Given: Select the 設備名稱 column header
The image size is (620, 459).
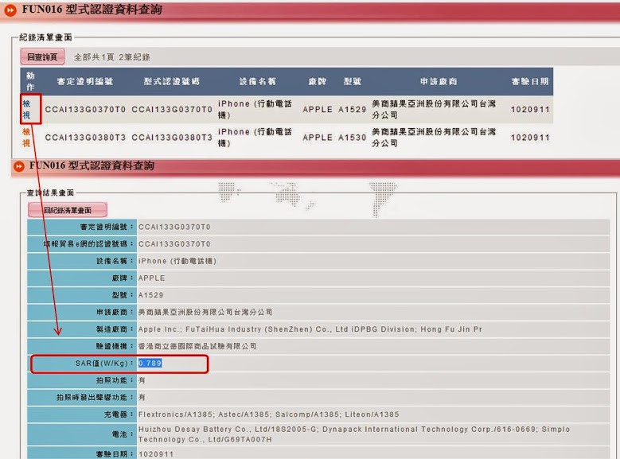Looking at the screenshot, I should click(257, 81).
